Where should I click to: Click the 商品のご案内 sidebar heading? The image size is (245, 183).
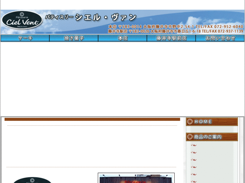[212, 137]
